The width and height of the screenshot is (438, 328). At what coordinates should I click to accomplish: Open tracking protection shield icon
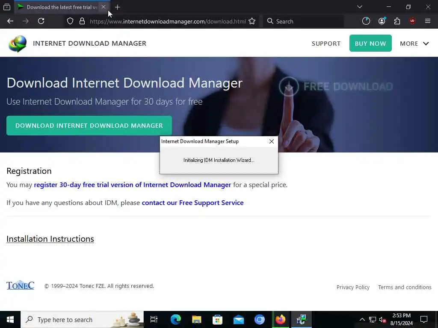pos(70,21)
